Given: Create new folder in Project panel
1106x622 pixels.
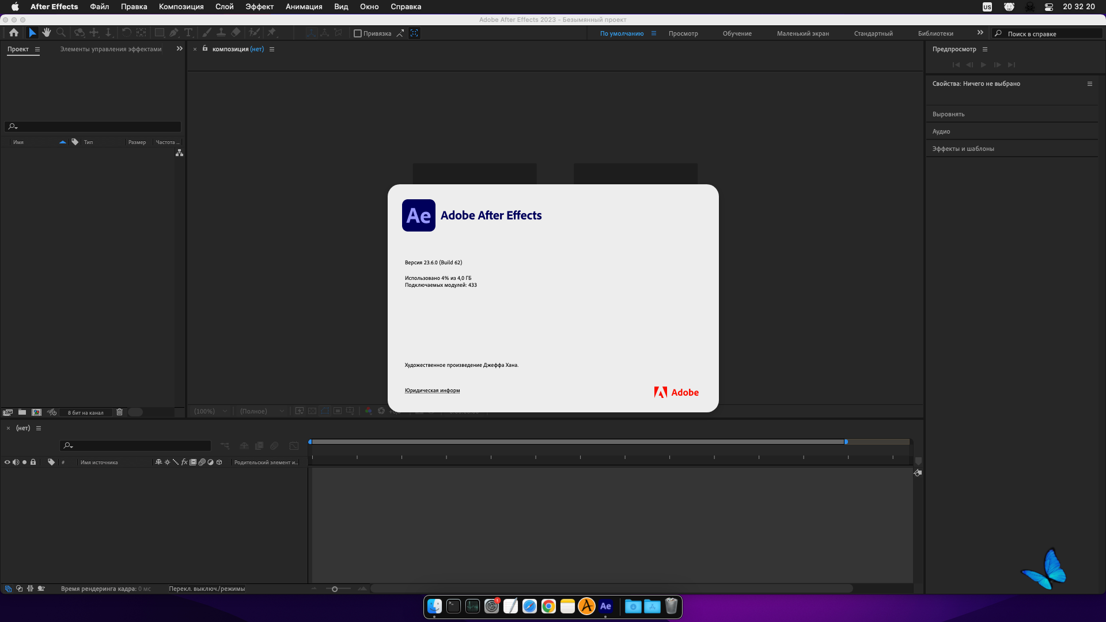Looking at the screenshot, I should 22,412.
